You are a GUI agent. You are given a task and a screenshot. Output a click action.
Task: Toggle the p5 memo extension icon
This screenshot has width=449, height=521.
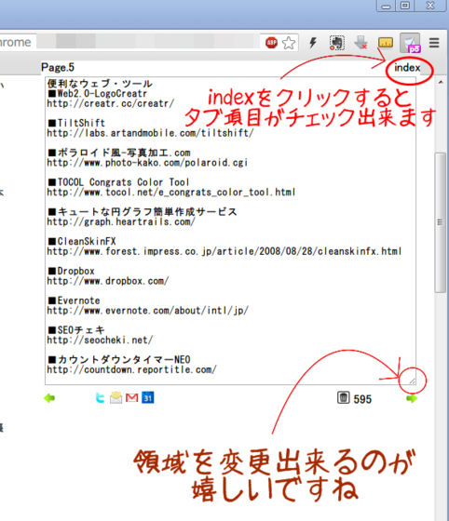410,43
